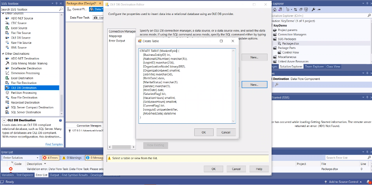Toggle the 4 Errors filter

(x=50, y=158)
